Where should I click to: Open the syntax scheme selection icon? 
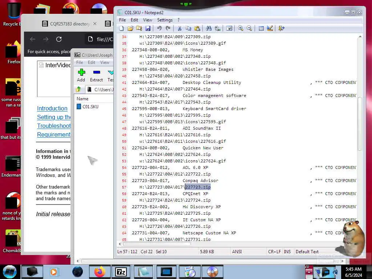(x=261, y=28)
